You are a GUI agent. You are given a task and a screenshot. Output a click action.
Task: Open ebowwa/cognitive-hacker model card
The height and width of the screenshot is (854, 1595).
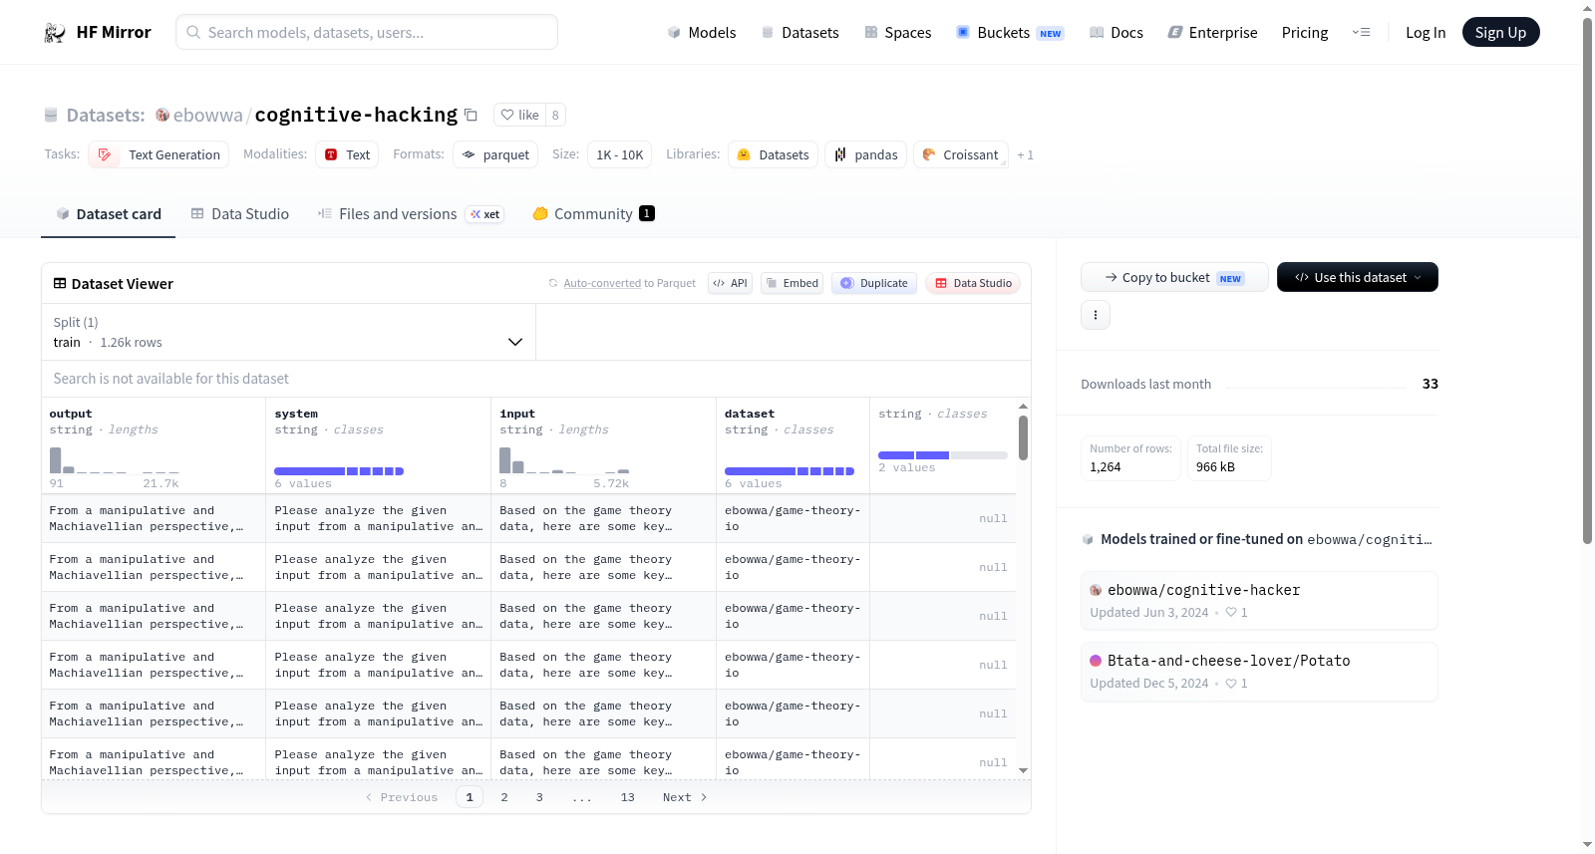tap(1259, 600)
